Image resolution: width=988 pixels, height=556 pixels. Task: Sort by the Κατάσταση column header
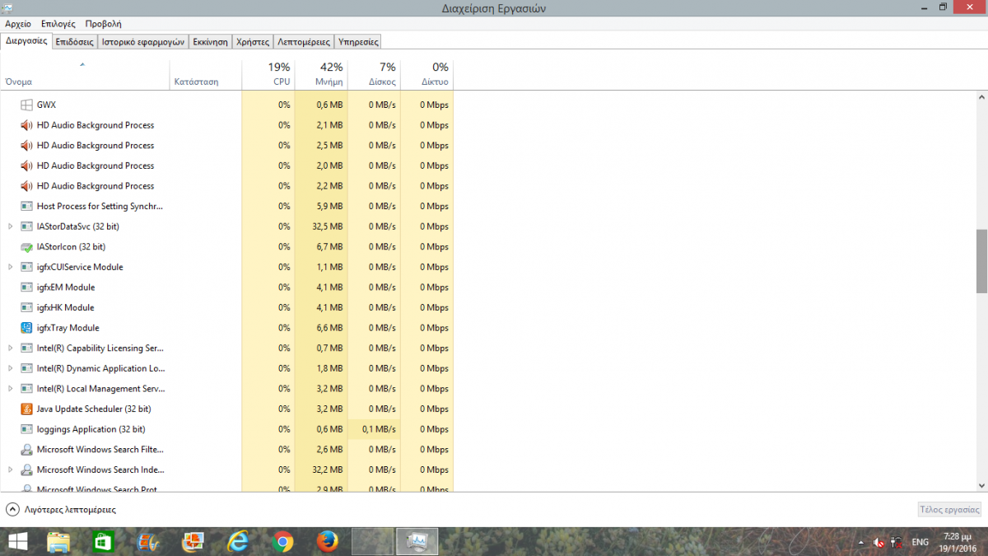206,74
